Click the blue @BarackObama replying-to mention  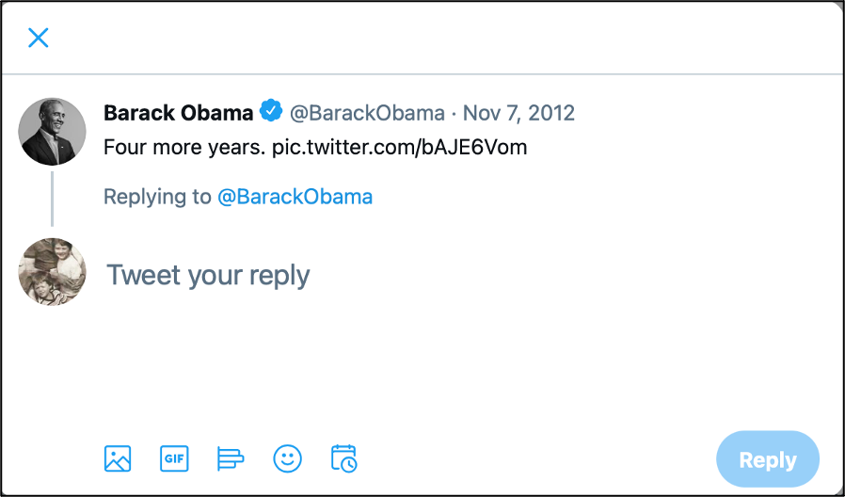click(x=295, y=197)
